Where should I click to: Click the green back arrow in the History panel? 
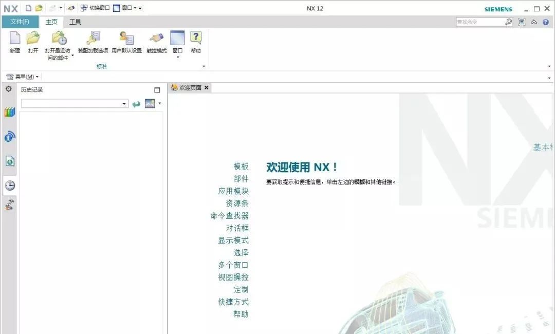pos(137,103)
